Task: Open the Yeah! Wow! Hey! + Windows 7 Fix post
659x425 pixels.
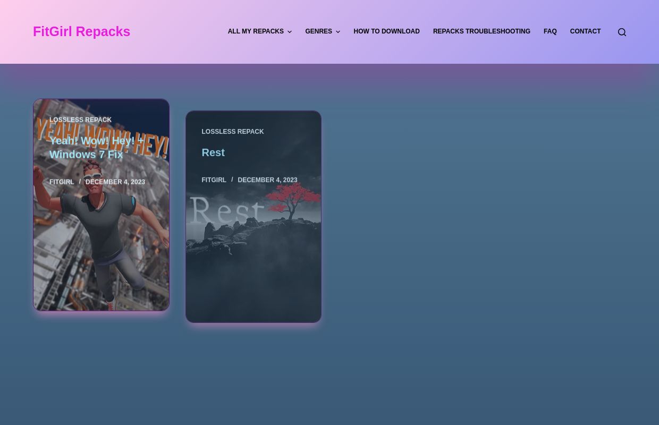Action: [x=97, y=147]
